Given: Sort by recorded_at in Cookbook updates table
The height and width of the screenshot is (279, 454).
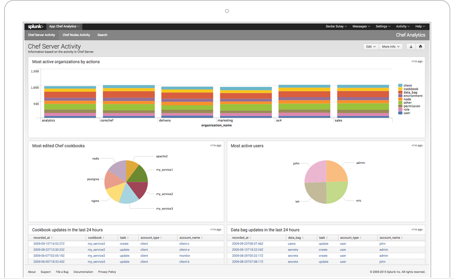Looking at the screenshot, I should pos(43,237).
